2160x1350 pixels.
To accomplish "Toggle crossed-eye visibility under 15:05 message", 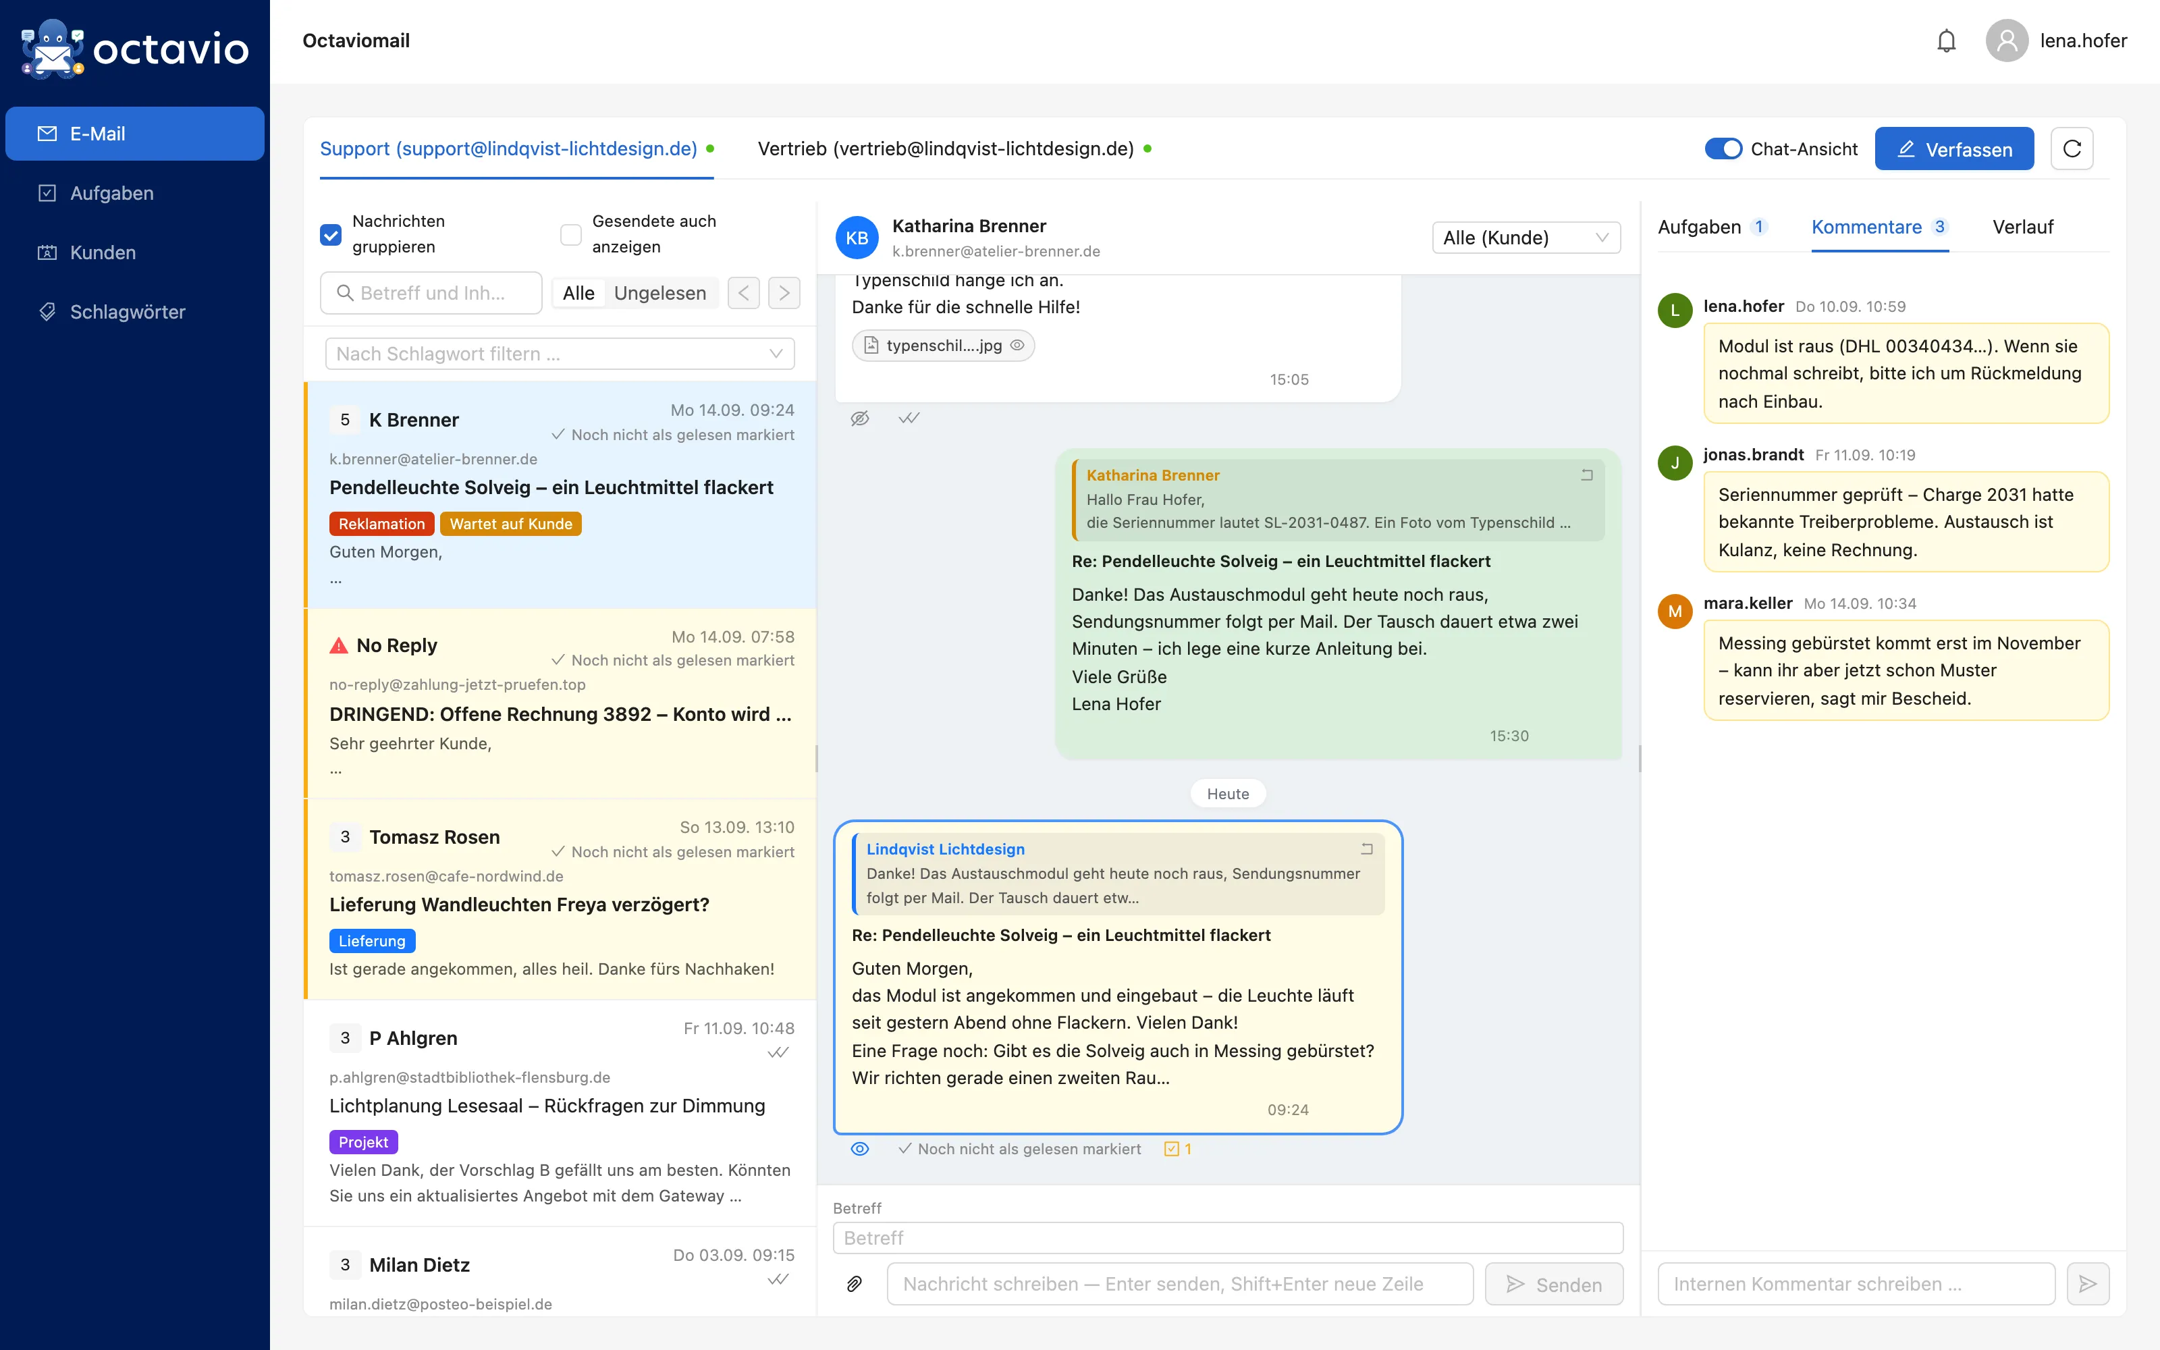I will click(x=859, y=418).
